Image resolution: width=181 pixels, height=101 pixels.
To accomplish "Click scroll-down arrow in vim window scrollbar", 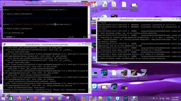I will tap(89, 37).
